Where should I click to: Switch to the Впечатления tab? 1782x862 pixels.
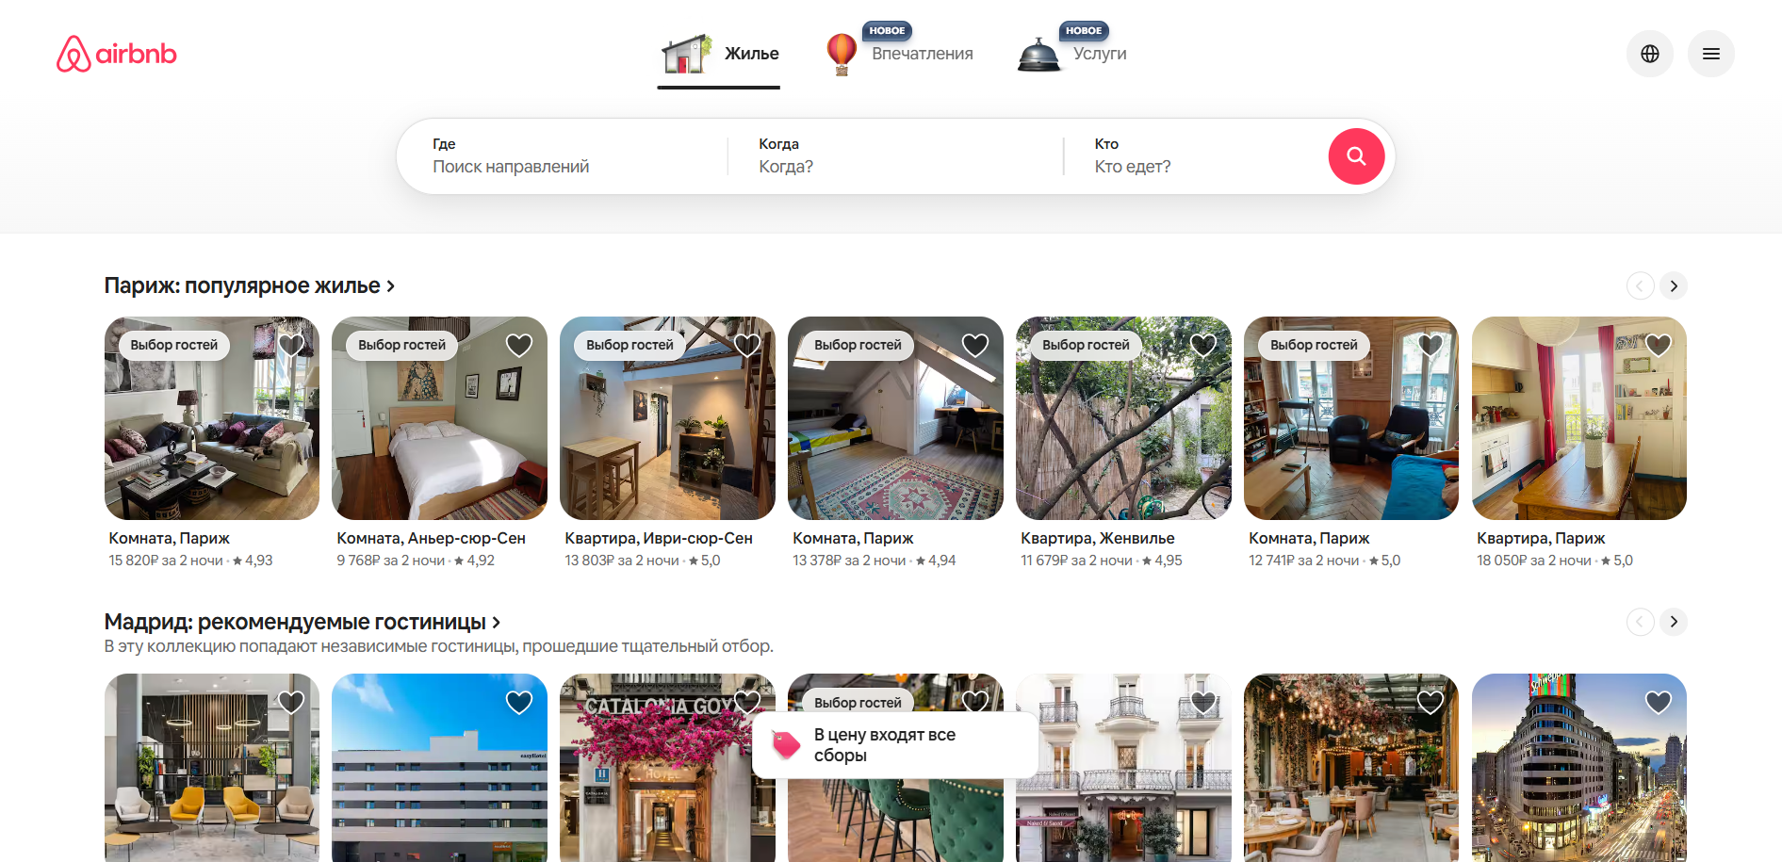click(922, 54)
